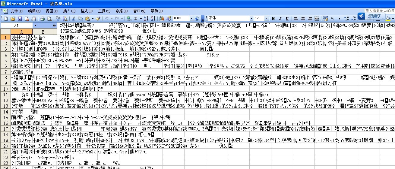Open the Fill Color palette arrow

pyautogui.click(x=393, y=18)
